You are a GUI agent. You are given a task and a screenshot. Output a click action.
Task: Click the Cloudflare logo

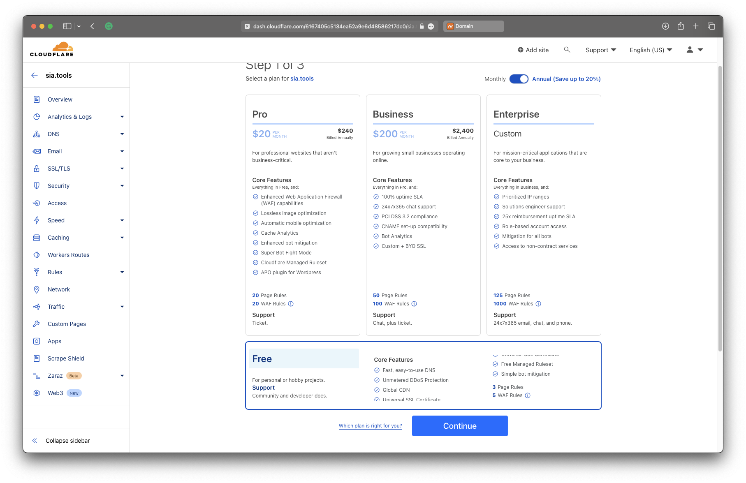point(52,49)
